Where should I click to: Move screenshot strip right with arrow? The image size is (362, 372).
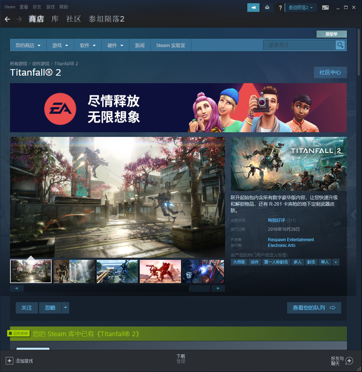pyautogui.click(x=218, y=288)
